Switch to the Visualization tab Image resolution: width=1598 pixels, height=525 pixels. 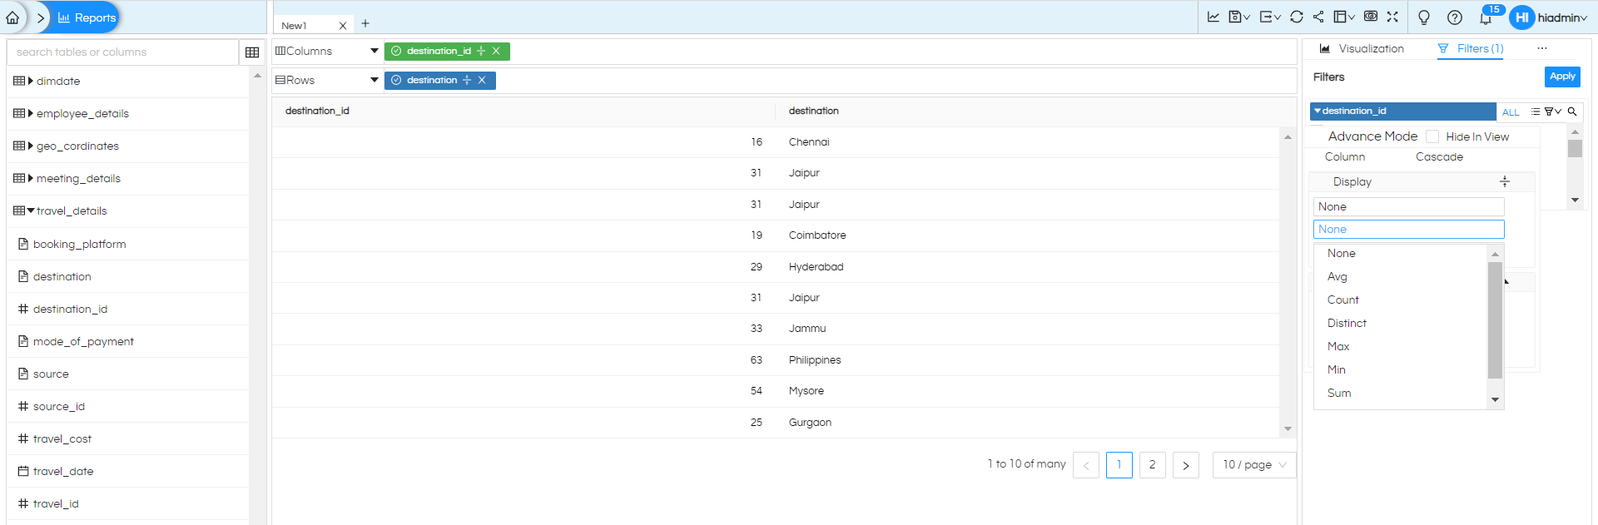pyautogui.click(x=1362, y=48)
